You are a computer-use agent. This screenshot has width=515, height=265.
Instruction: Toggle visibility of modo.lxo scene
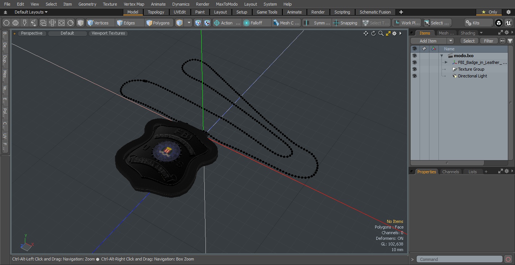(x=414, y=56)
